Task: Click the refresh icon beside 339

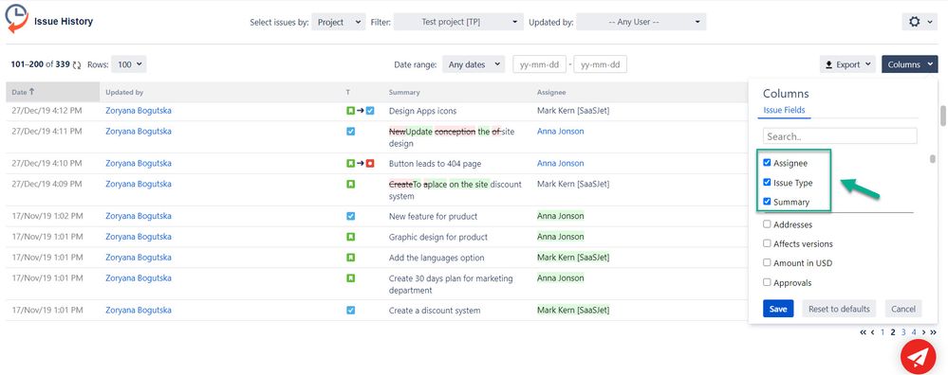Action: point(77,64)
